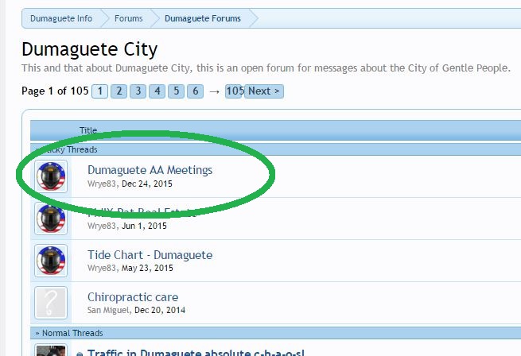Open Wrye83 profile under AA Meetings

(x=102, y=184)
